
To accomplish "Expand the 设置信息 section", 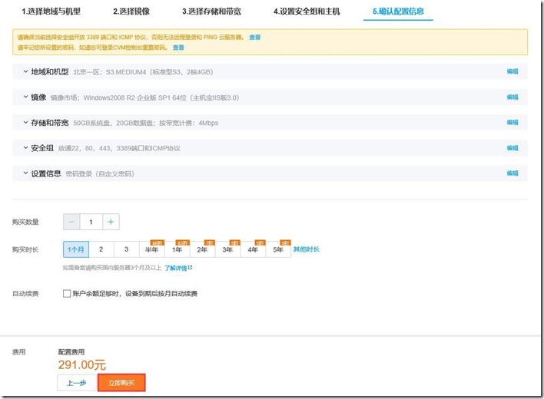I will coord(25,173).
